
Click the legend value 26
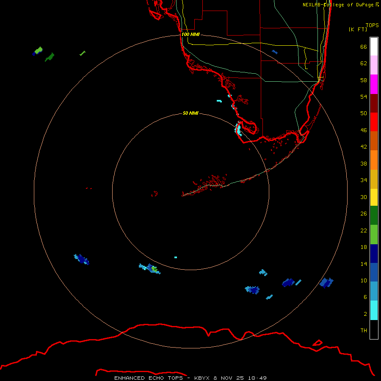coord(364,214)
